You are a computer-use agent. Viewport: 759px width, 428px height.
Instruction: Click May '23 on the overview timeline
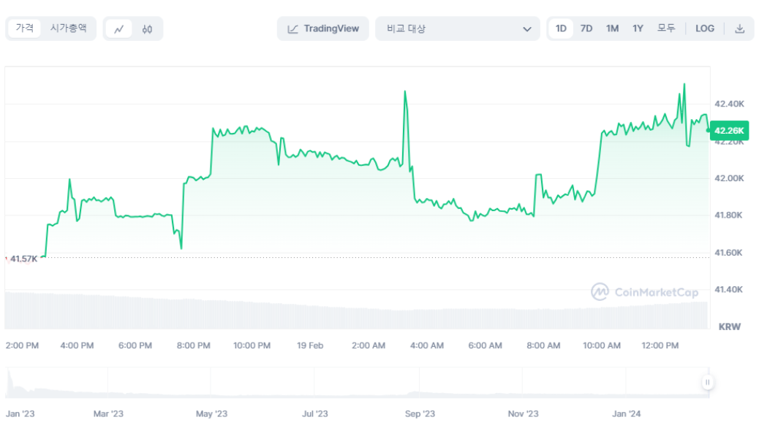(211, 413)
